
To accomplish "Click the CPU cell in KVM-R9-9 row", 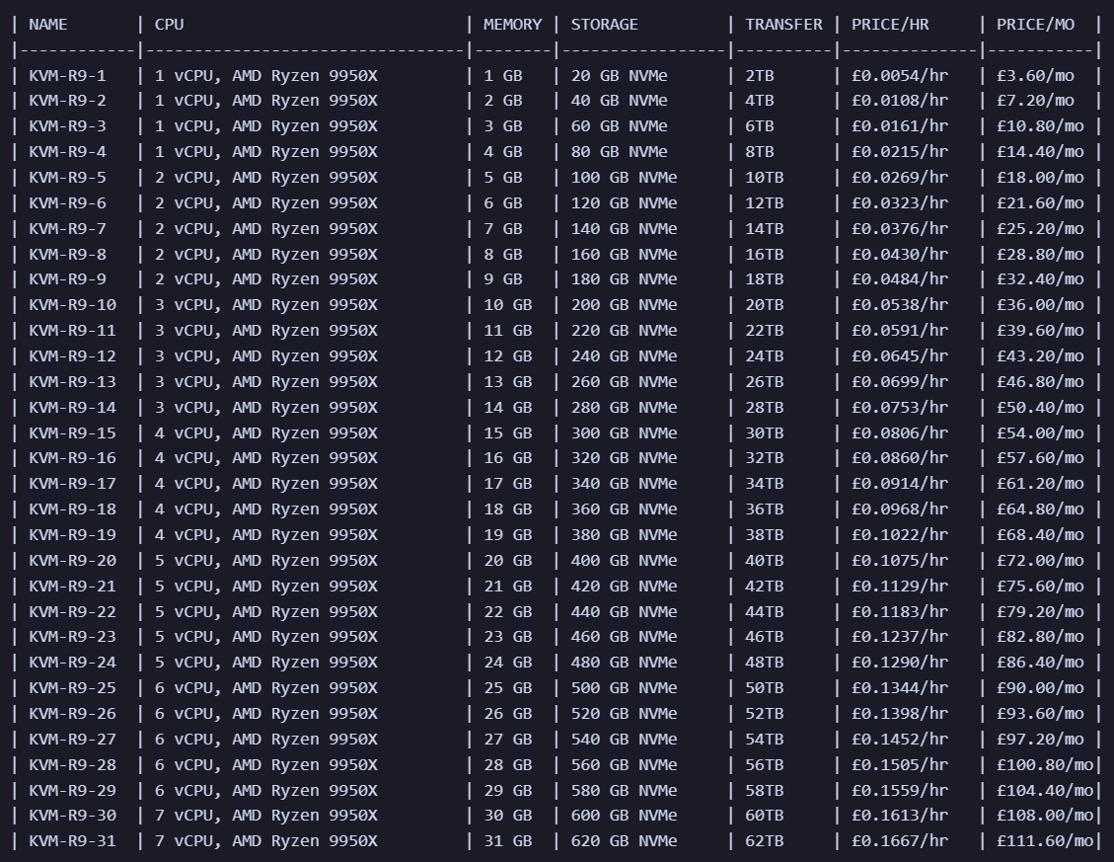I will [x=265, y=278].
